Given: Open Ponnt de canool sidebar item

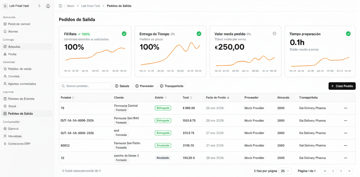Looking at the screenshot, I should tap(27, 24).
